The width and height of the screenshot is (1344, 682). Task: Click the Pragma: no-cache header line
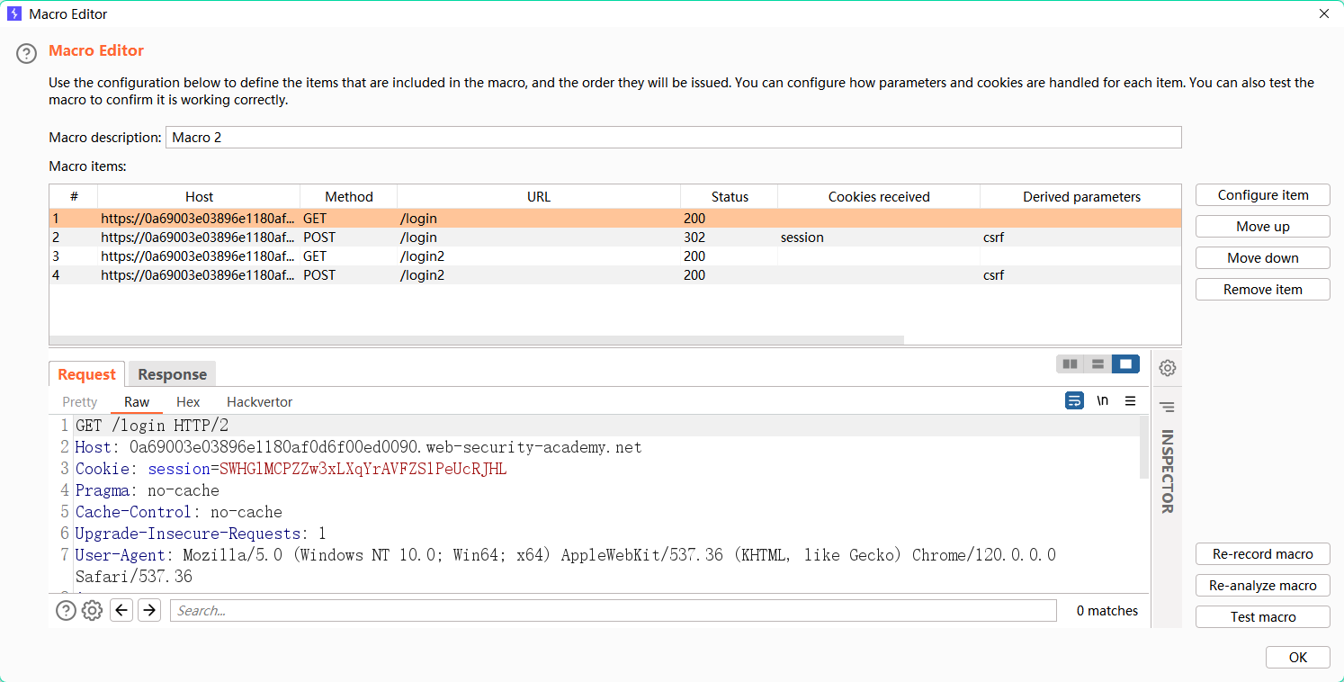148,490
